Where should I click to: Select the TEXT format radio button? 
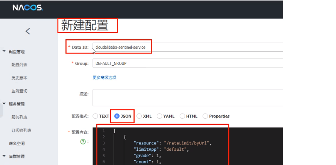click(95, 116)
